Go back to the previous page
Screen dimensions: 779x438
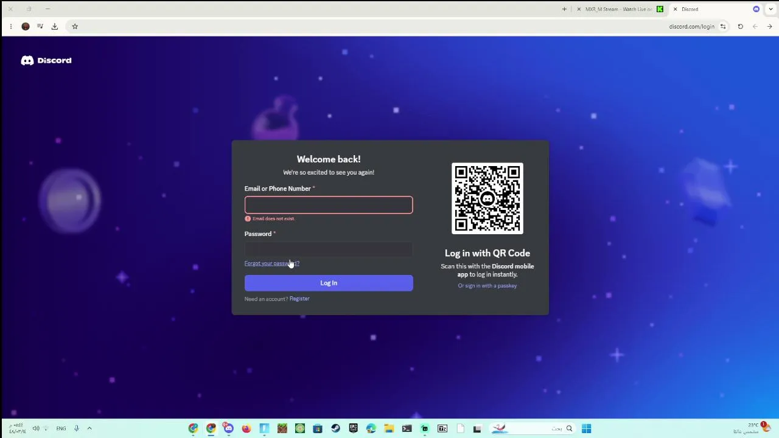coord(769,27)
